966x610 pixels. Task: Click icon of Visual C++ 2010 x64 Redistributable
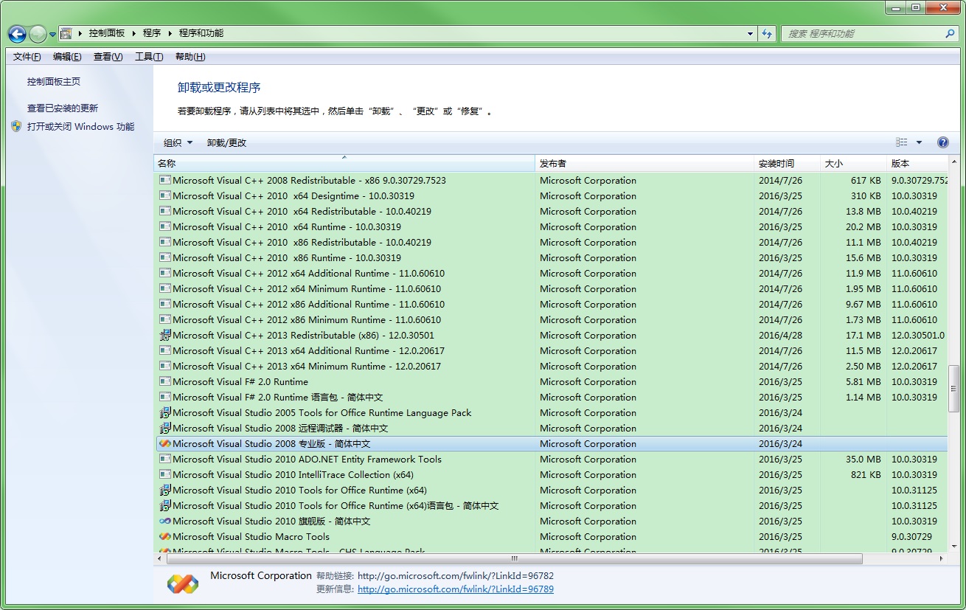coord(165,211)
